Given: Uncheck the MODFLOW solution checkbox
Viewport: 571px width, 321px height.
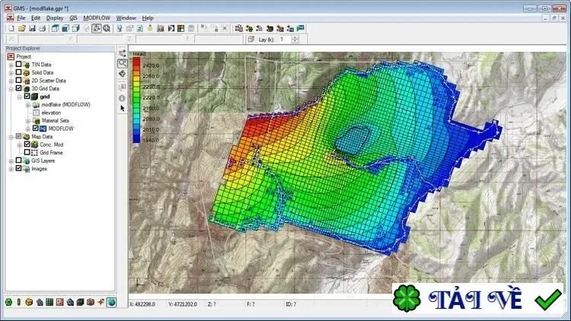Looking at the screenshot, I should click(x=36, y=128).
